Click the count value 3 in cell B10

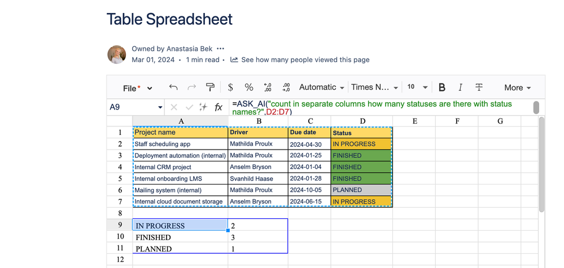pyautogui.click(x=258, y=236)
